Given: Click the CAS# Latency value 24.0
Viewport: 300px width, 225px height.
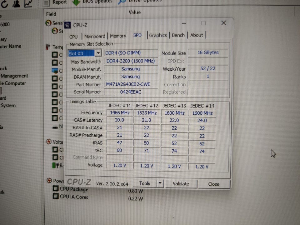Looking at the screenshot, I should [x=202, y=121].
